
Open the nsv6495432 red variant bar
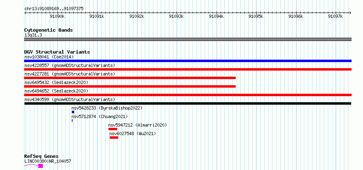pos(130,86)
